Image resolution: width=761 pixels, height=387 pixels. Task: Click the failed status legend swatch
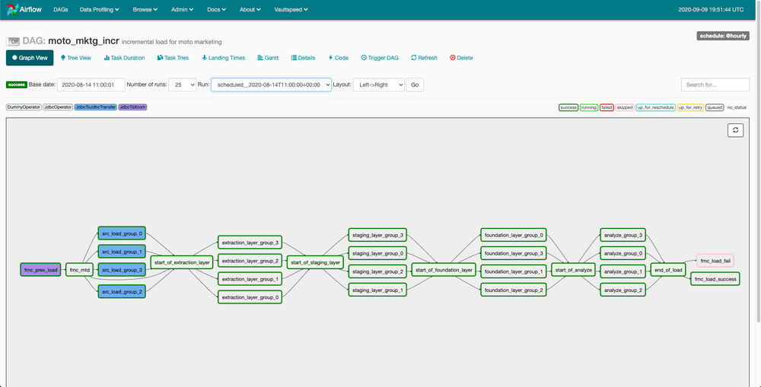(607, 107)
